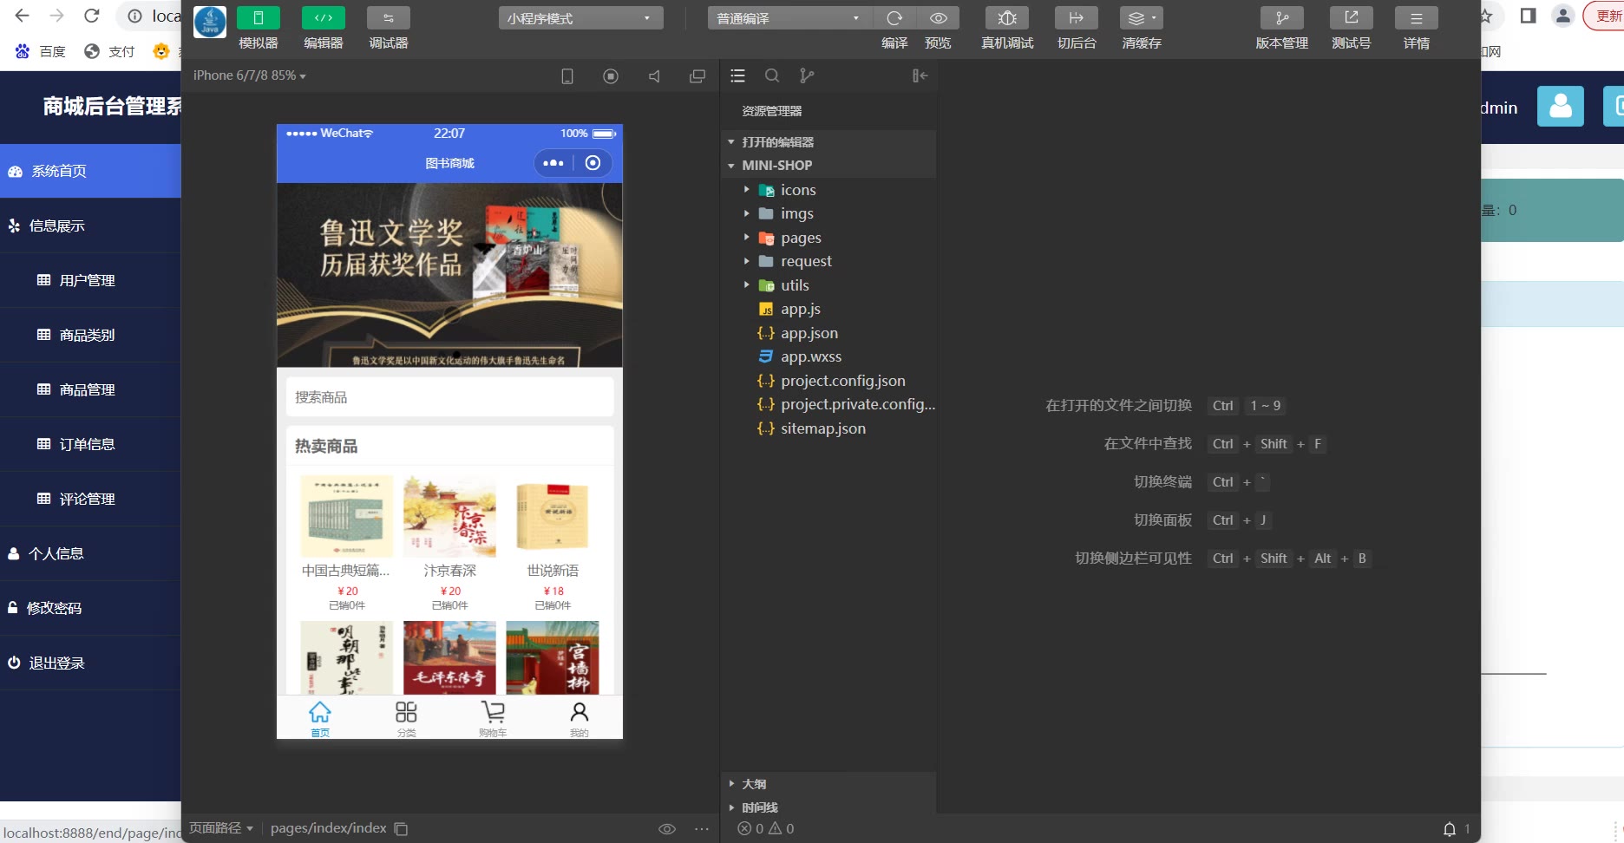Switch to the 分类 tab in simulator

tap(406, 718)
